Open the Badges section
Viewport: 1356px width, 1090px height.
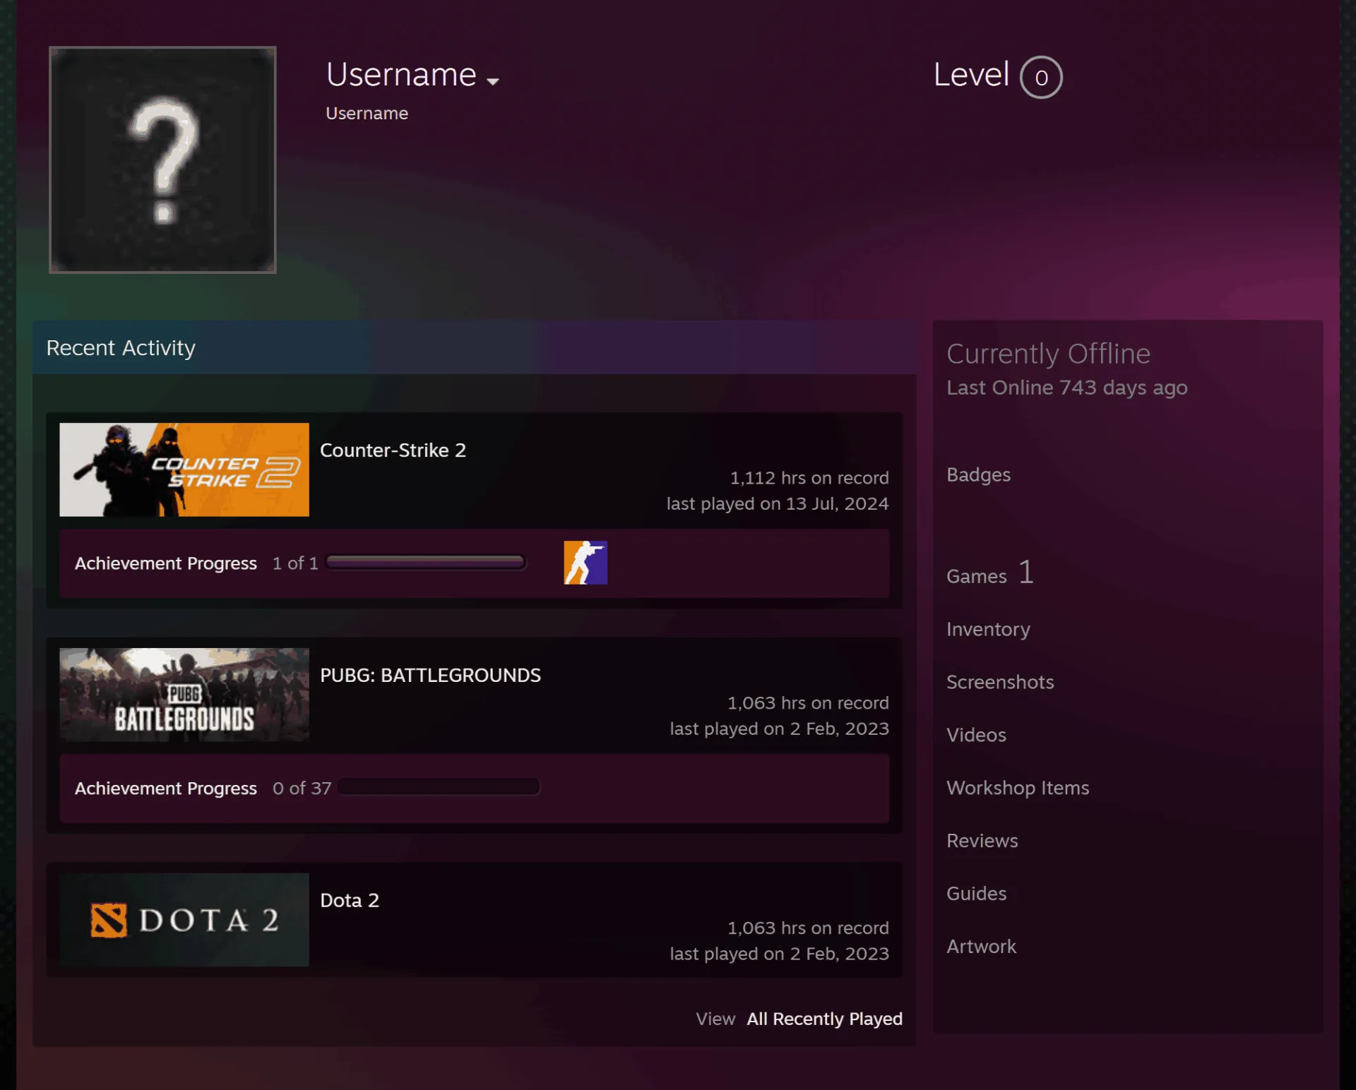pyautogui.click(x=978, y=474)
